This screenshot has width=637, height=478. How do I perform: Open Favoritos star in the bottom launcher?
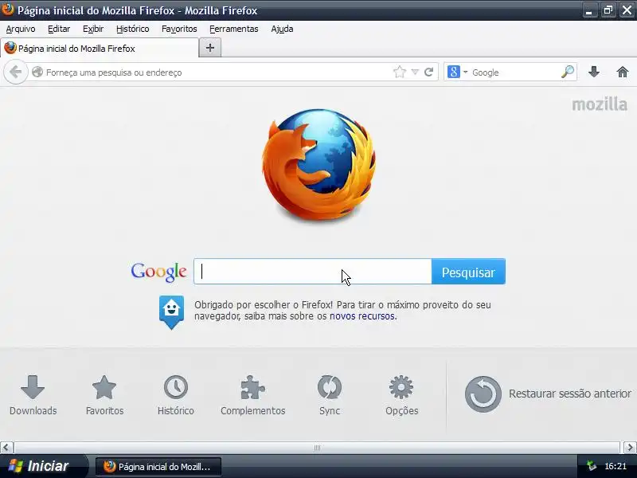(x=104, y=395)
